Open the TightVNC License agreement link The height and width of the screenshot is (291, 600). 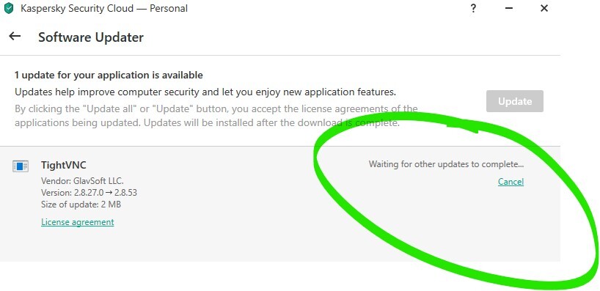coord(77,222)
